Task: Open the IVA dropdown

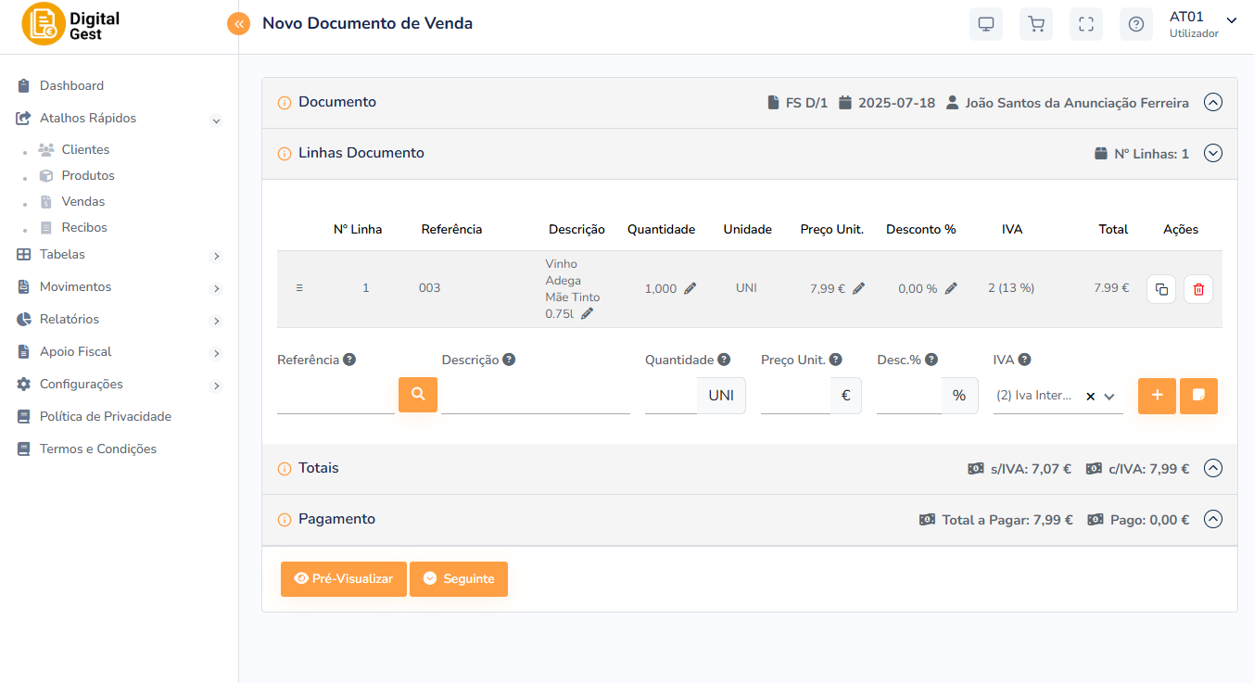Action: point(1109,397)
